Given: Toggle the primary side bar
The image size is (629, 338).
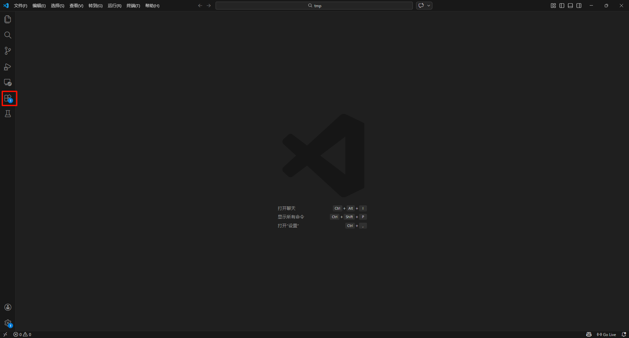Looking at the screenshot, I should pyautogui.click(x=562, y=6).
